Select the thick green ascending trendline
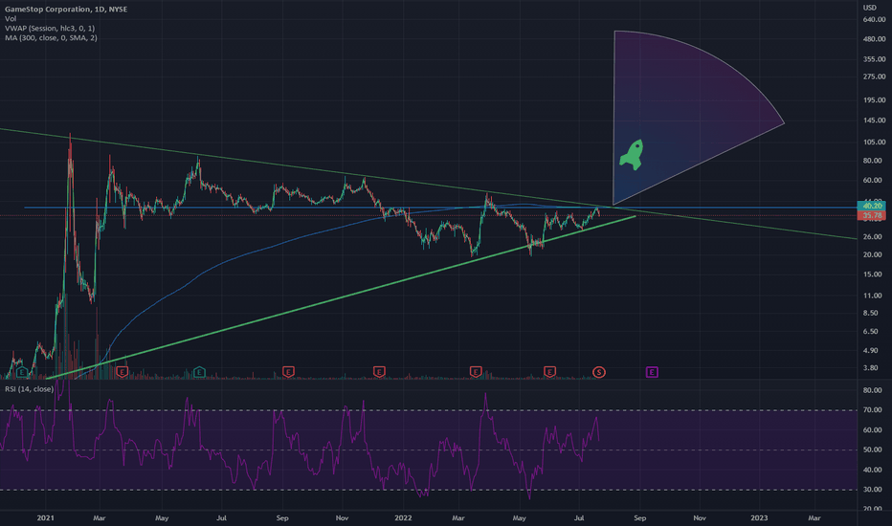892x526 pixels. [342, 297]
